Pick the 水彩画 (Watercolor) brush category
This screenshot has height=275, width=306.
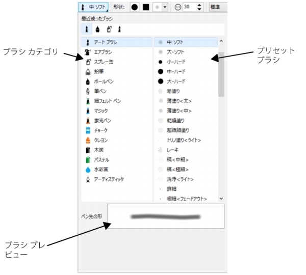(x=100, y=170)
